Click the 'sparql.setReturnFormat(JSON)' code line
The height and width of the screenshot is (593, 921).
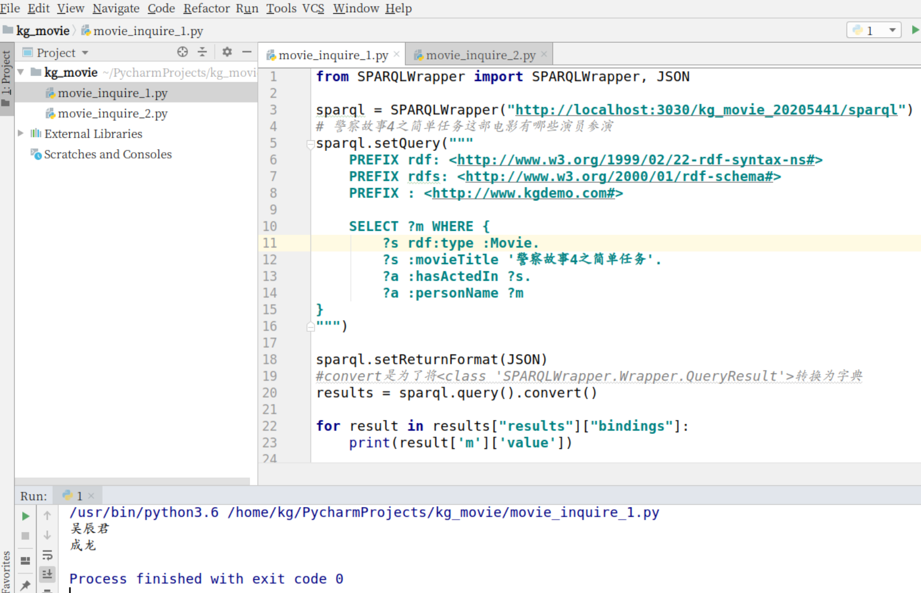click(x=432, y=359)
